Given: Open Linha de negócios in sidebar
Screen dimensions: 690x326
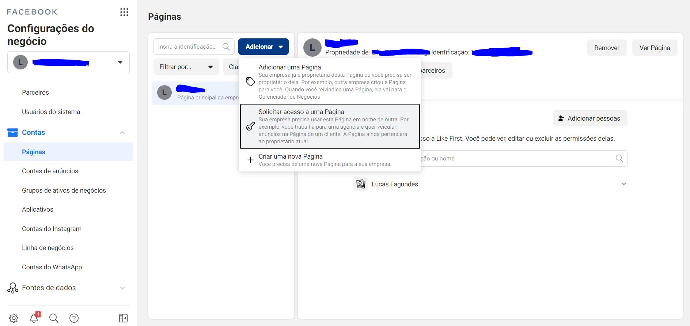Looking at the screenshot, I should pos(48,248).
